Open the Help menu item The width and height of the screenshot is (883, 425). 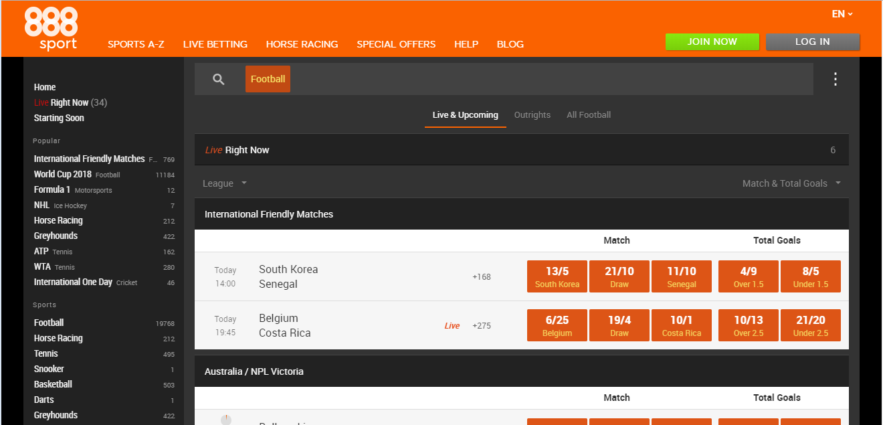coord(466,44)
